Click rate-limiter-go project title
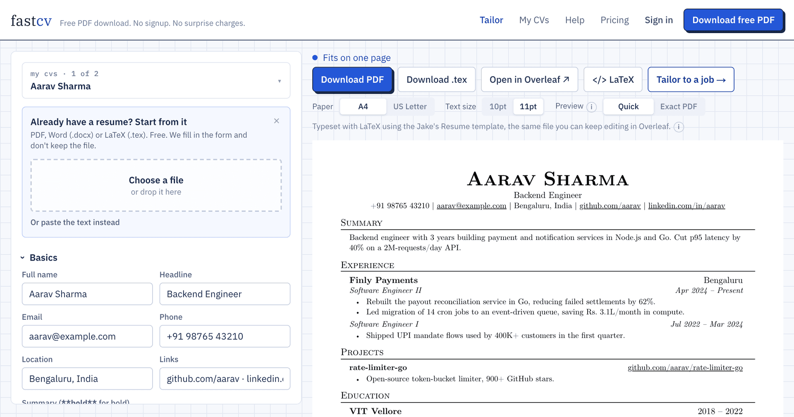 [x=378, y=367]
